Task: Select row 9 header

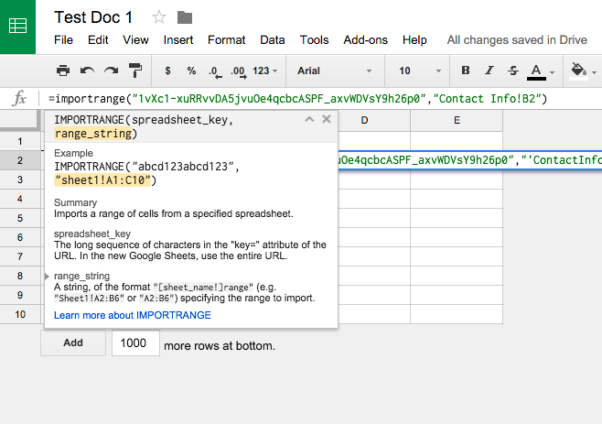Action: [20, 295]
